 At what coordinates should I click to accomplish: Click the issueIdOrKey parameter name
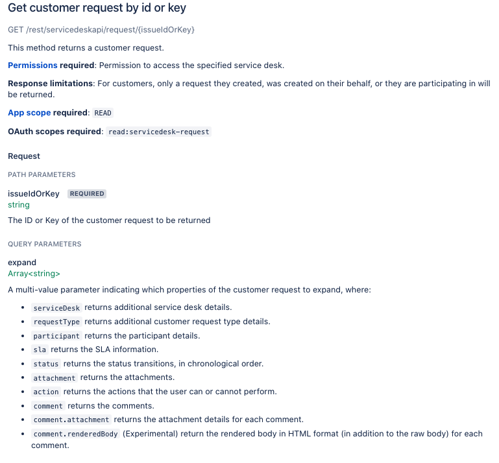coord(34,193)
